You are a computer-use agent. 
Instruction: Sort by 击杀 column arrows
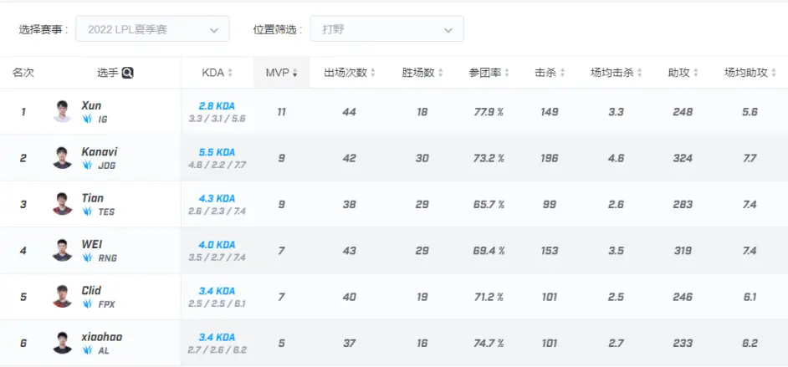562,73
